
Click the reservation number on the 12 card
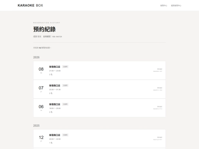[x=158, y=140]
